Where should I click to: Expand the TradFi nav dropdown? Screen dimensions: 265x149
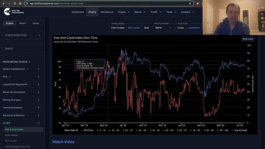[x=156, y=12]
